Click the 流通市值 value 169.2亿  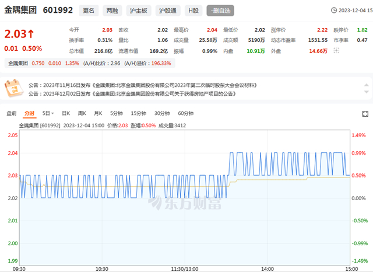(159, 51)
